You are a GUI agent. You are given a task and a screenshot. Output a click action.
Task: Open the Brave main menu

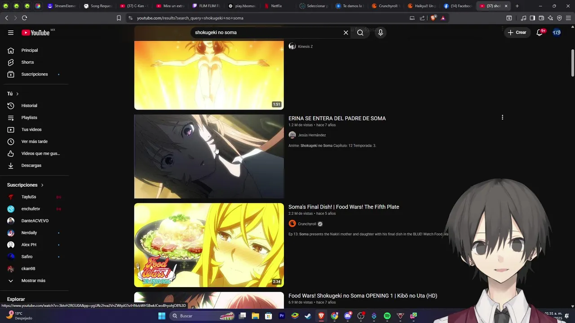pyautogui.click(x=568, y=18)
